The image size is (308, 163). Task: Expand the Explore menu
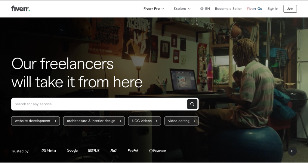[x=182, y=9]
